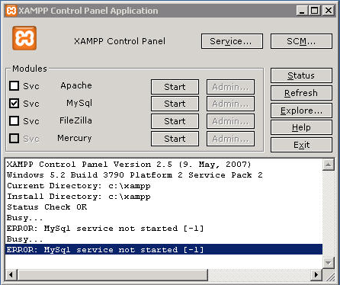Enable the FileZilla Svc checkbox

[x=14, y=121]
